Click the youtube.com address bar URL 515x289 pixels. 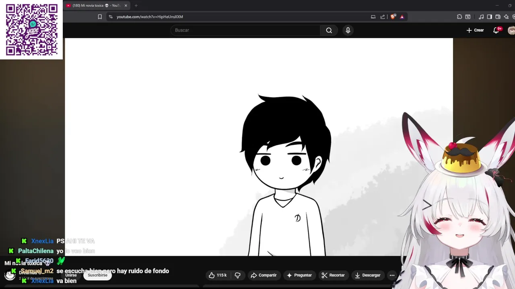point(150,17)
